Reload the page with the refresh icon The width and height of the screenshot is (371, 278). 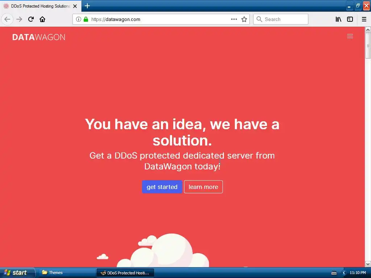tap(31, 19)
